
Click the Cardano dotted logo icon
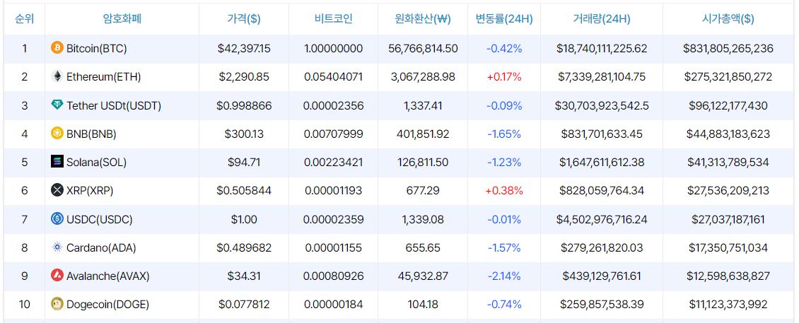pos(57,247)
